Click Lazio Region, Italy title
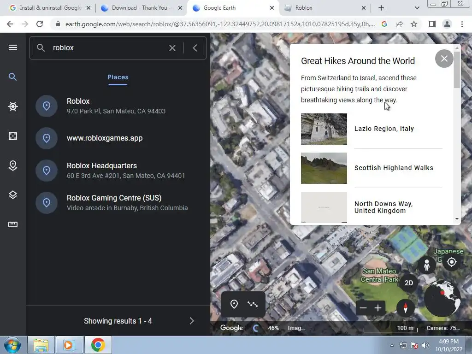Screen dimensions: 472x354 pos(384,129)
